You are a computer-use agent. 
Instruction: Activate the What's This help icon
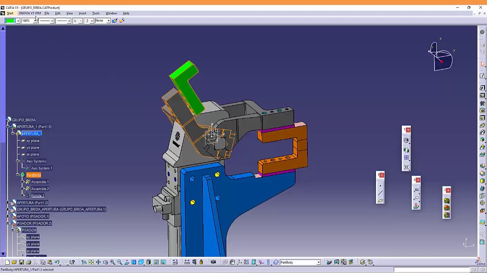pos(72,262)
